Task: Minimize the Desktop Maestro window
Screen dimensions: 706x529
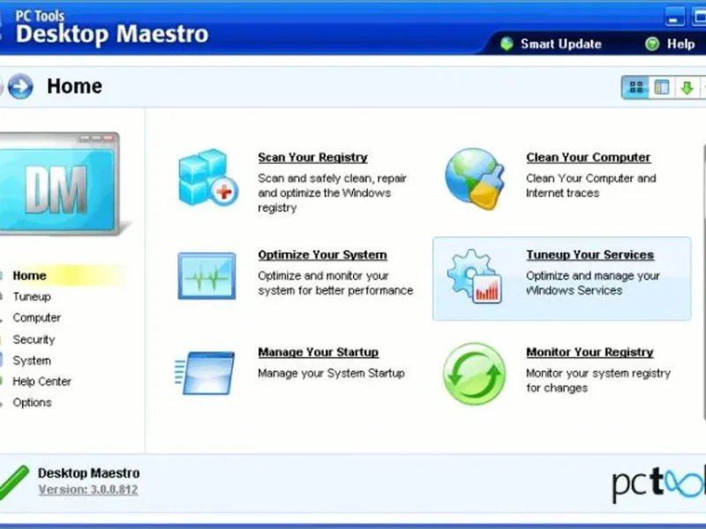Action: [674, 17]
